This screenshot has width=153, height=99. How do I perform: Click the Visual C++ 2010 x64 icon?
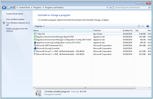(35, 51)
